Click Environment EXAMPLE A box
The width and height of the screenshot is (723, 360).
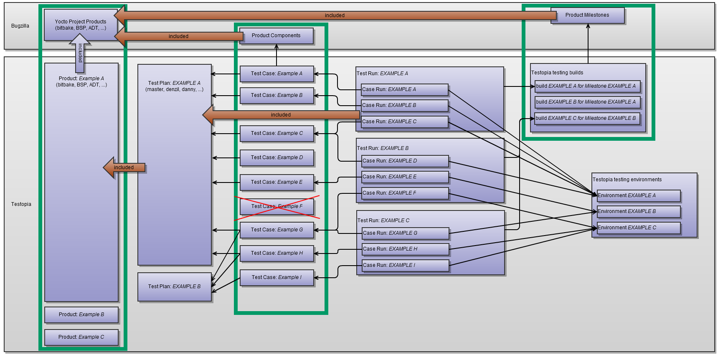pos(638,196)
